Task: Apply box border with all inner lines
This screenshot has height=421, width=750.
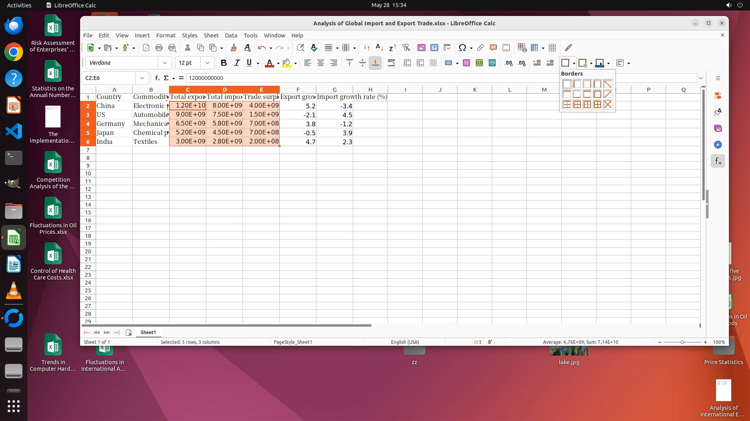Action: pyautogui.click(x=597, y=104)
